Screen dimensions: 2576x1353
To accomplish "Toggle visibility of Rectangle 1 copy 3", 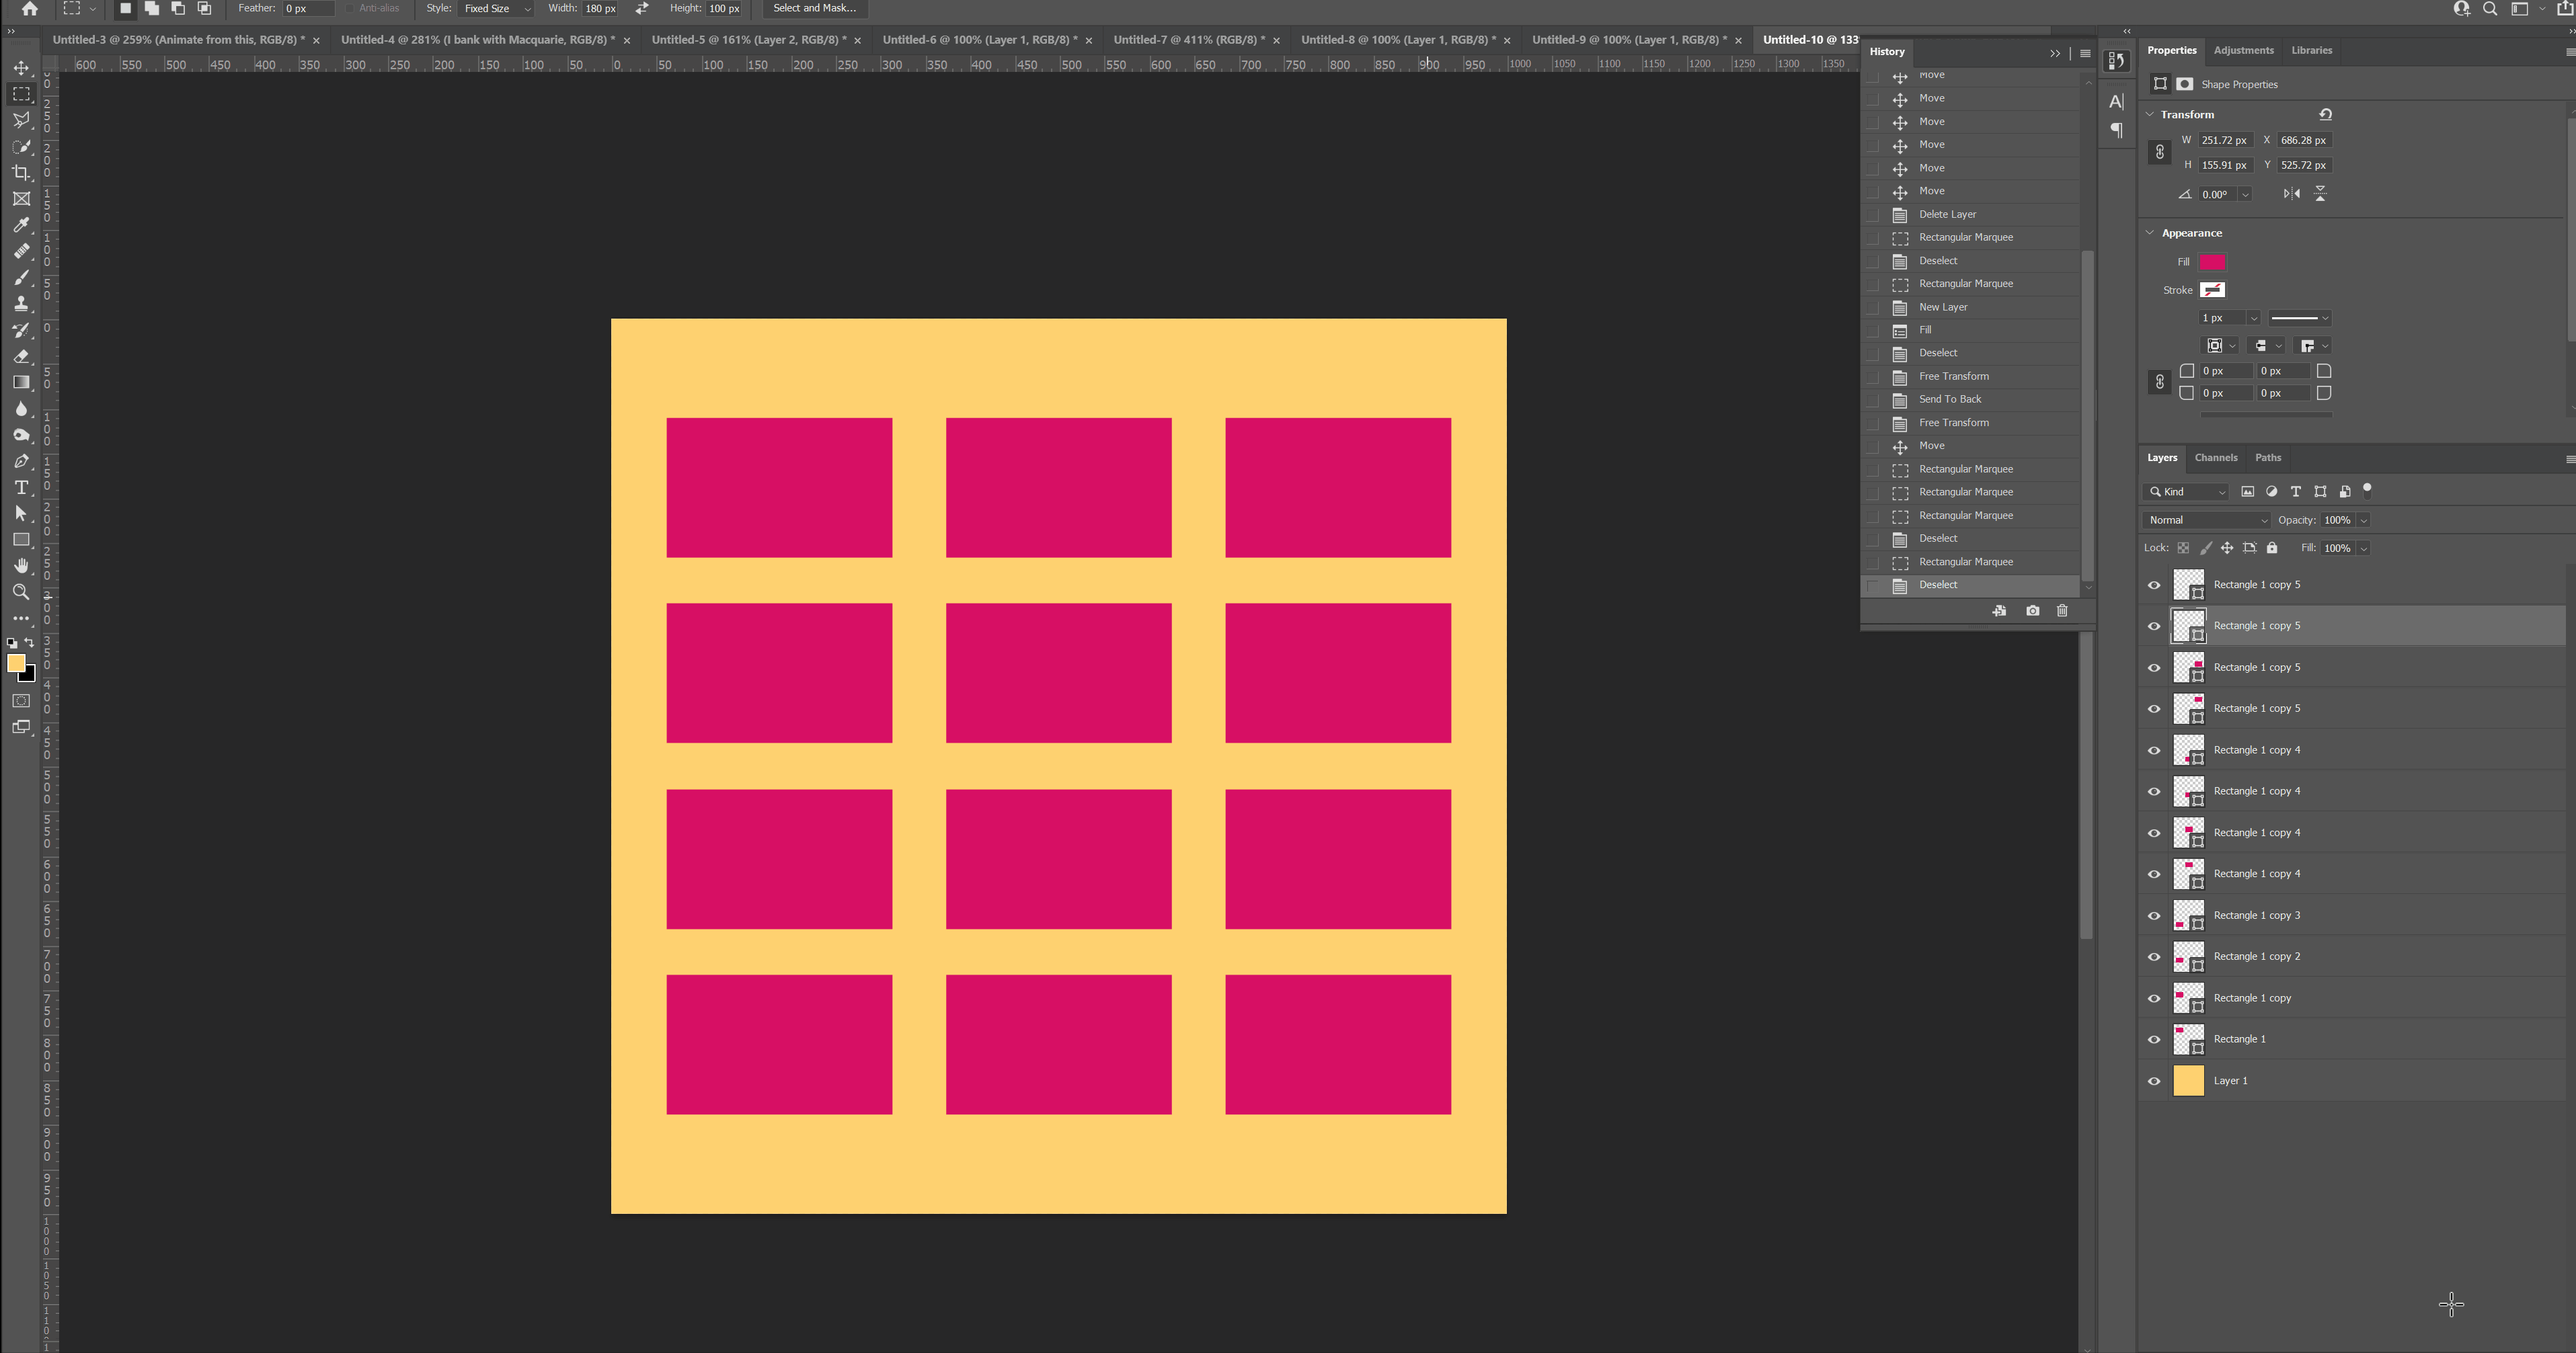I will point(2154,915).
